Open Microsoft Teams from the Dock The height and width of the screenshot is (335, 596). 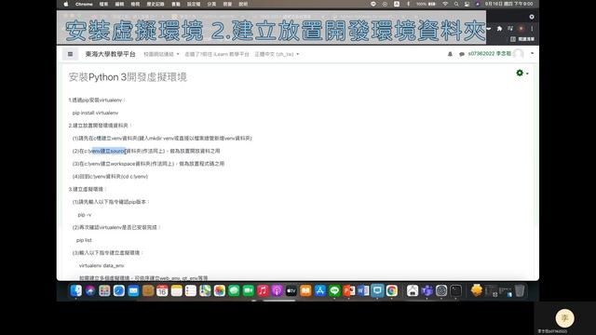point(427,291)
